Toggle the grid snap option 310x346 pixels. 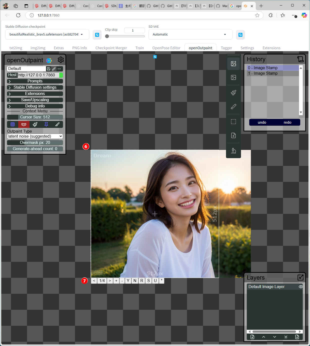click(12, 124)
